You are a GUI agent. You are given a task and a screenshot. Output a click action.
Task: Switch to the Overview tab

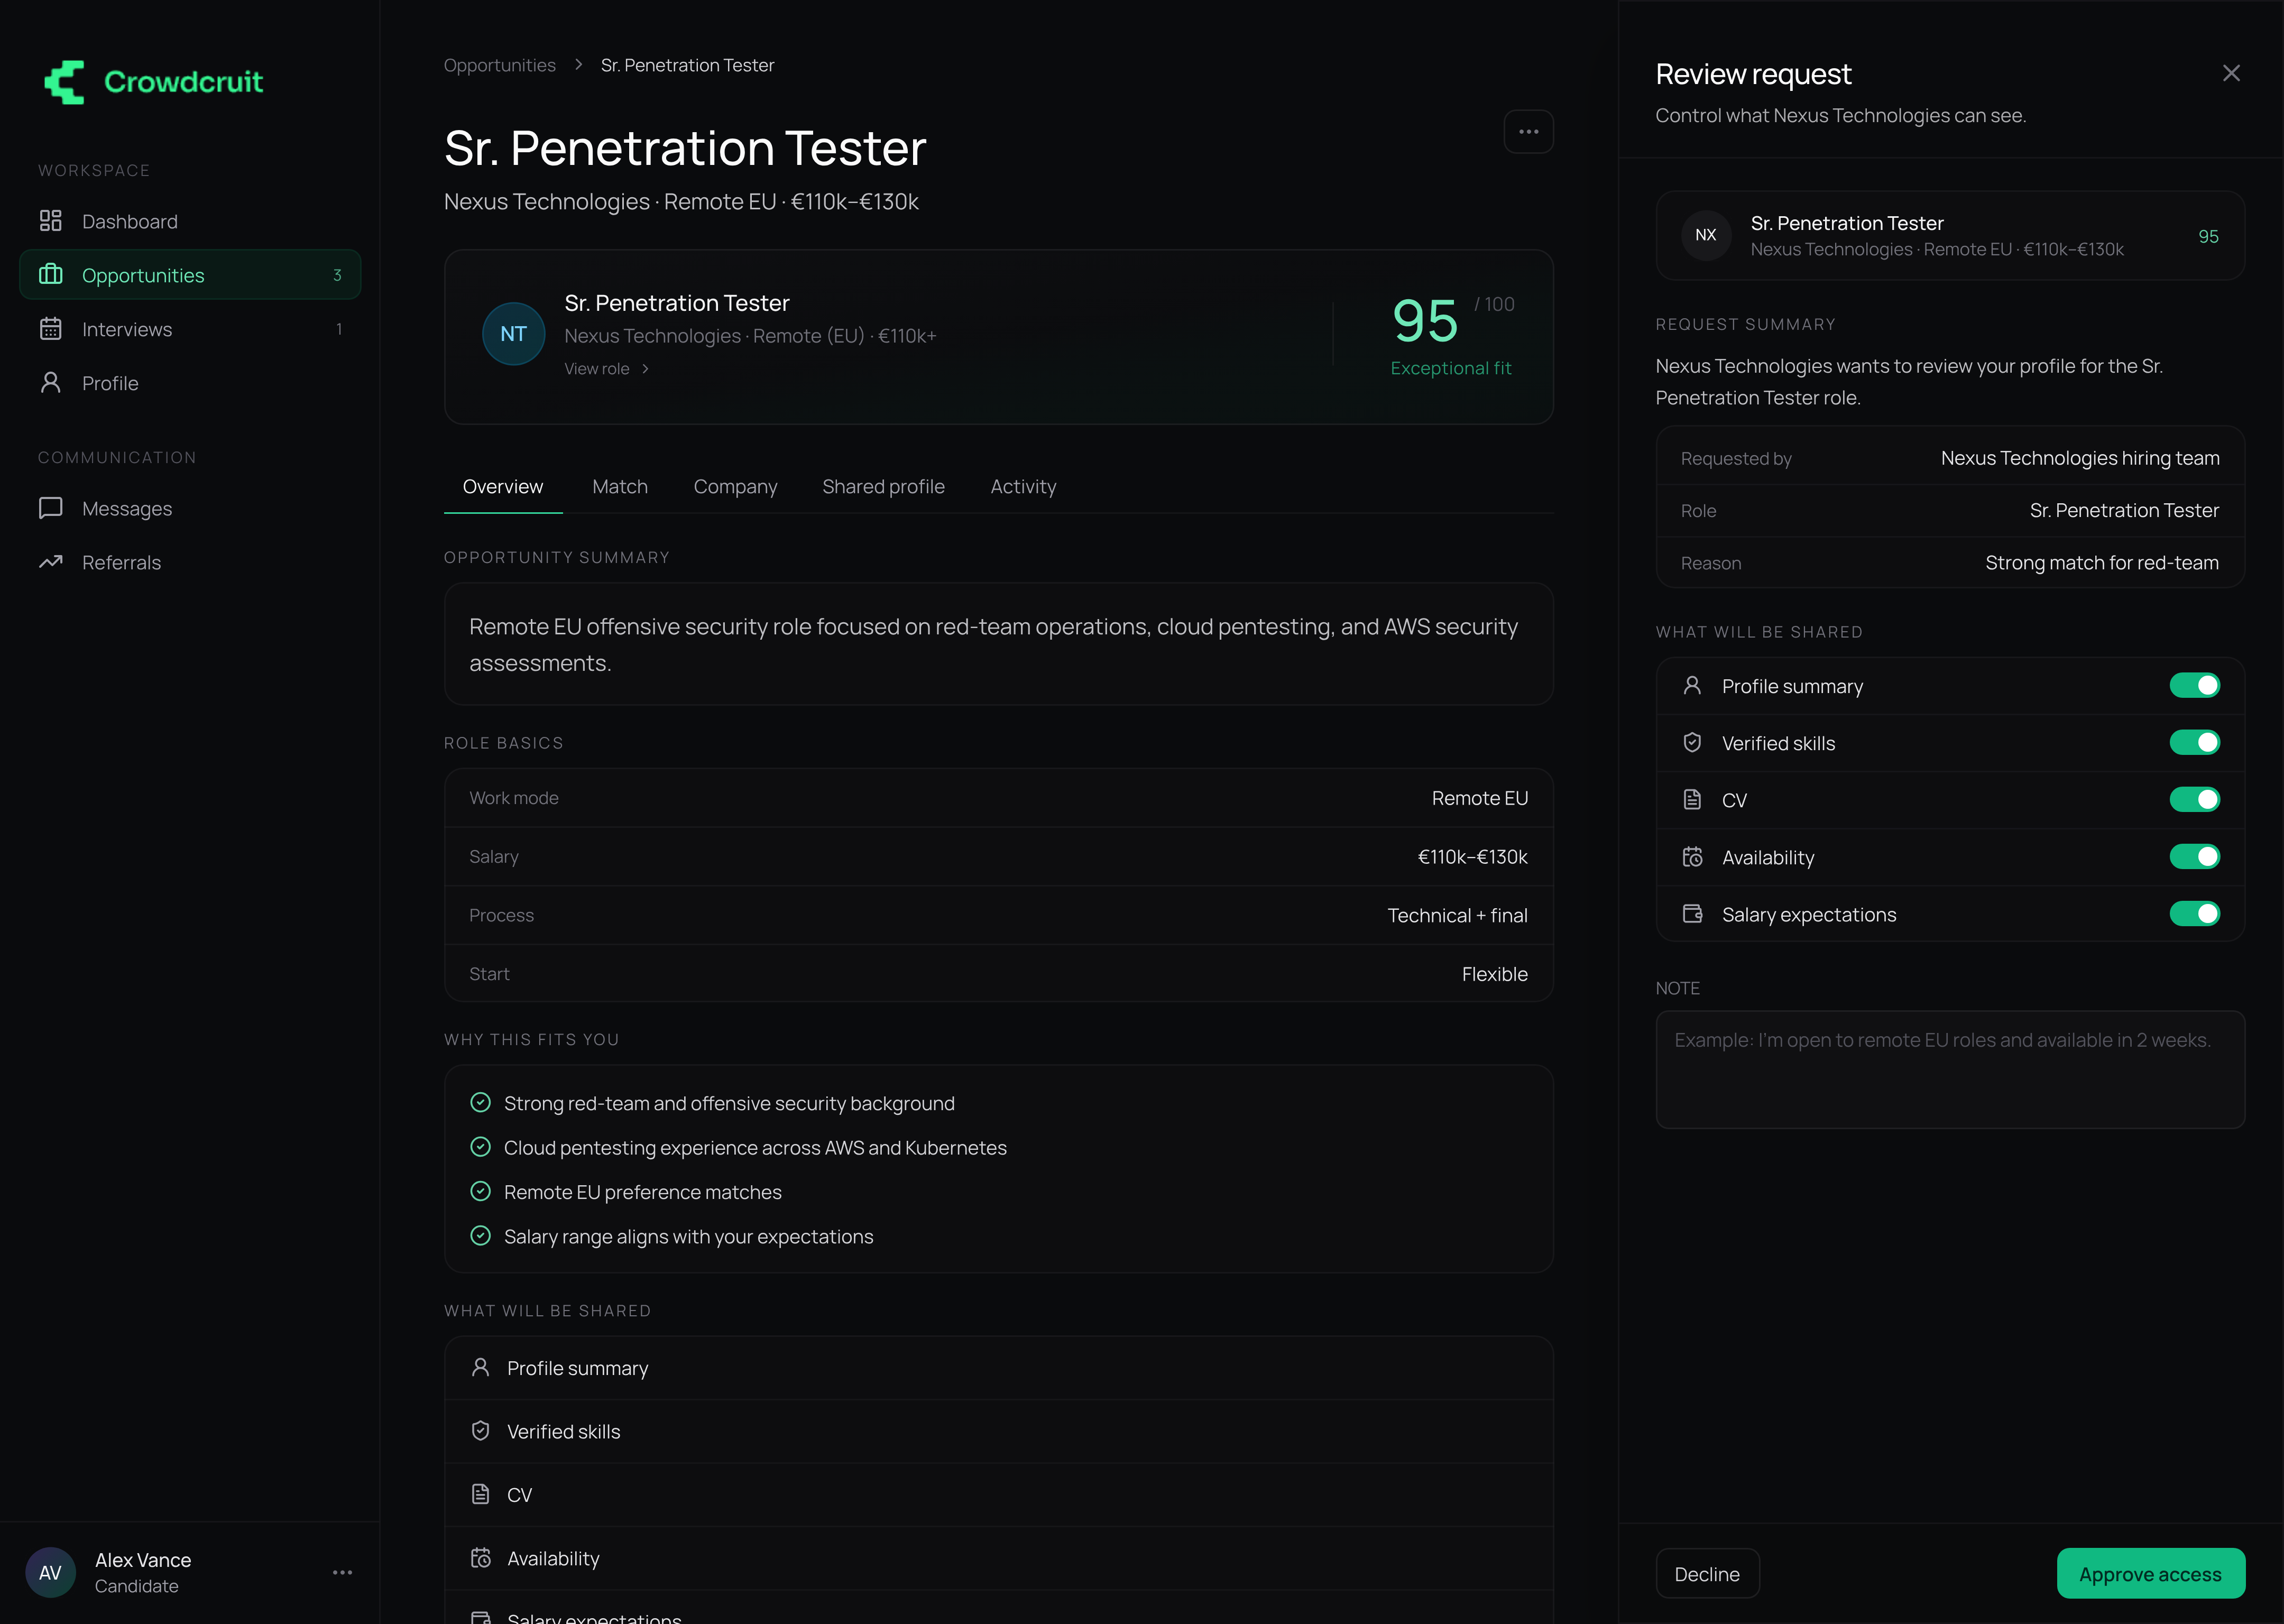503,487
